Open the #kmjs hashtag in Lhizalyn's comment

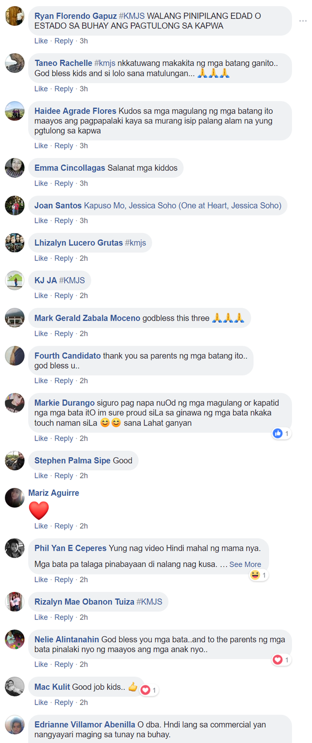tap(136, 243)
